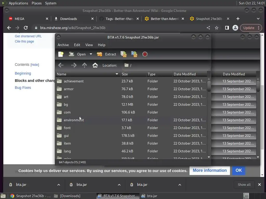Open the View menu in archive manager

(89, 45)
